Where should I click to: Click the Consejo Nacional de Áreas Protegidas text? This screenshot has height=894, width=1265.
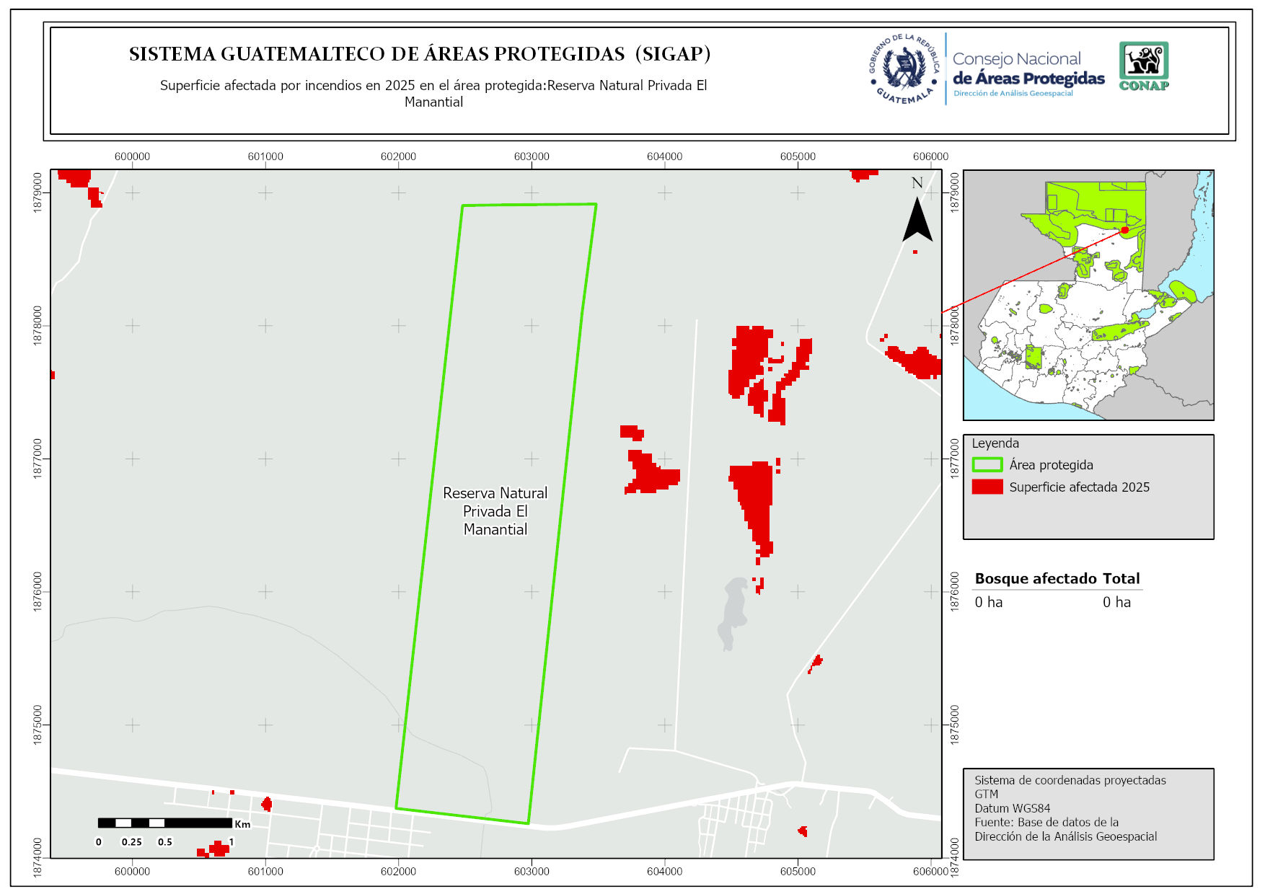(1028, 69)
